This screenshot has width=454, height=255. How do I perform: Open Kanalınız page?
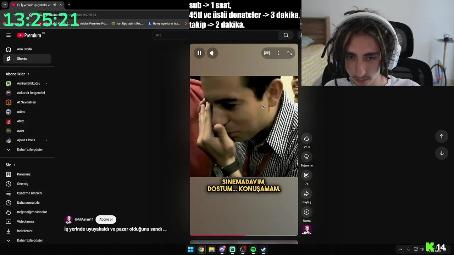(x=27, y=174)
